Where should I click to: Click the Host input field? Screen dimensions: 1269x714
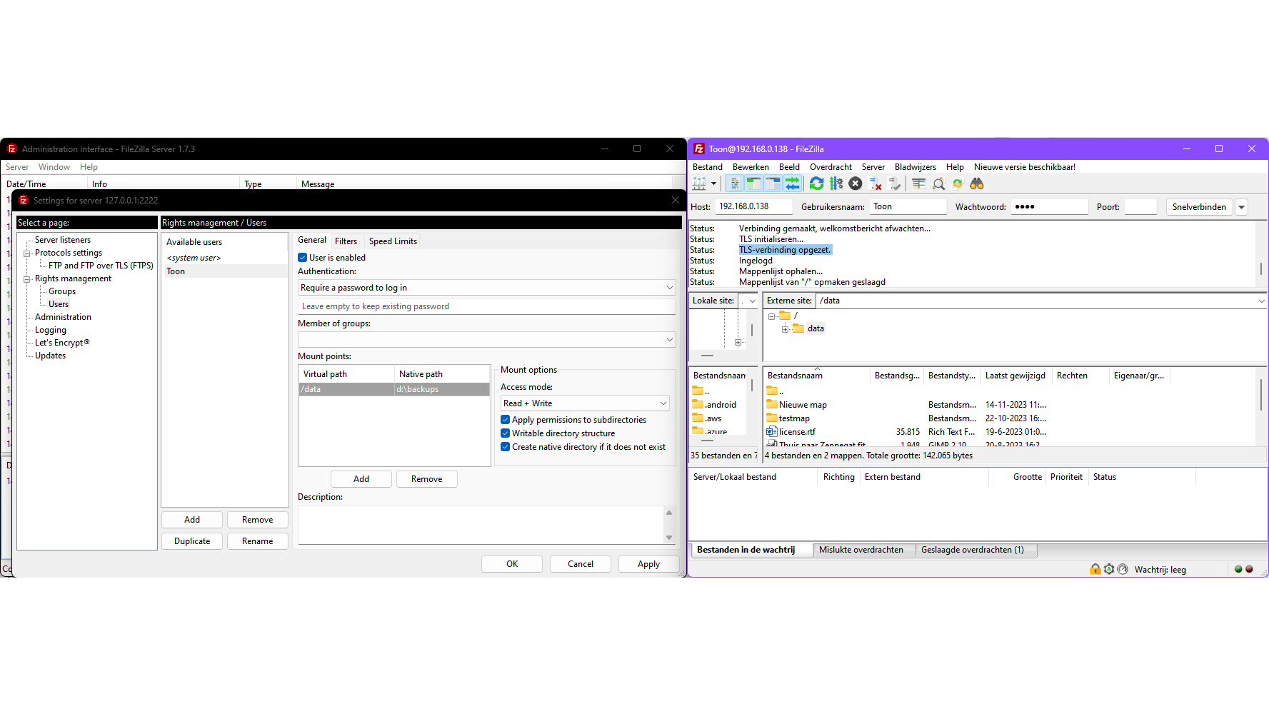753,206
